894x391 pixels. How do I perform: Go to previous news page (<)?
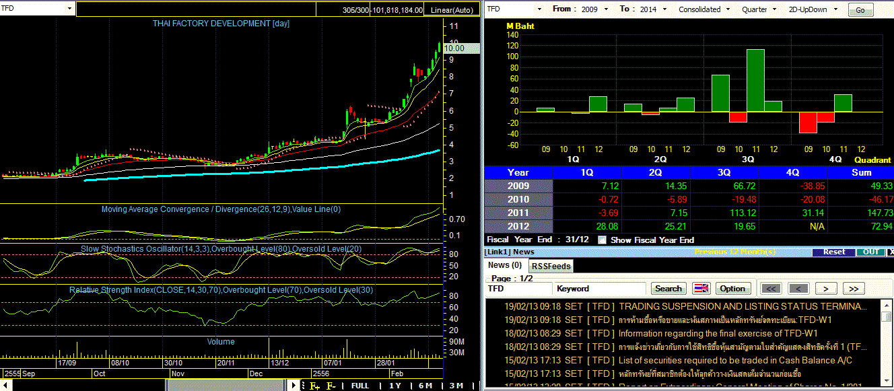798,289
